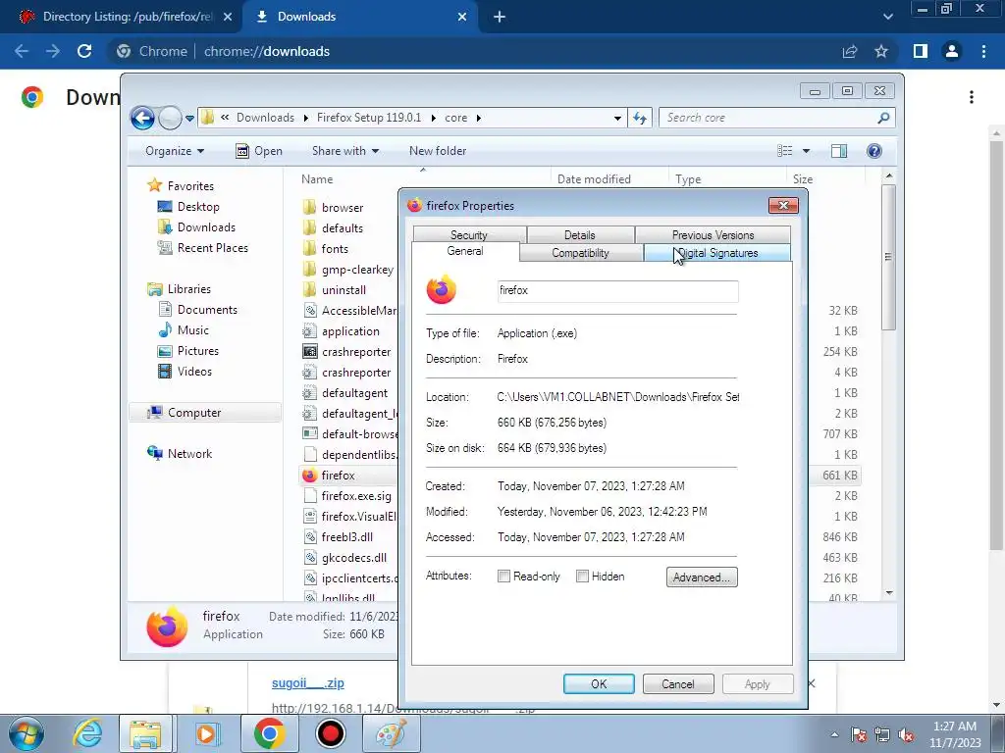1005x753 pixels.
Task: Open Chrome's three-dot menu
Action: tap(983, 51)
